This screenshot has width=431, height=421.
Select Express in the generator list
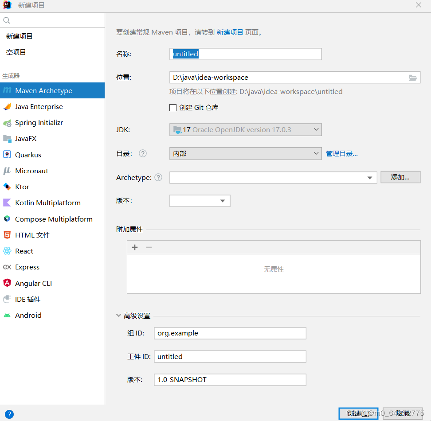(52, 267)
